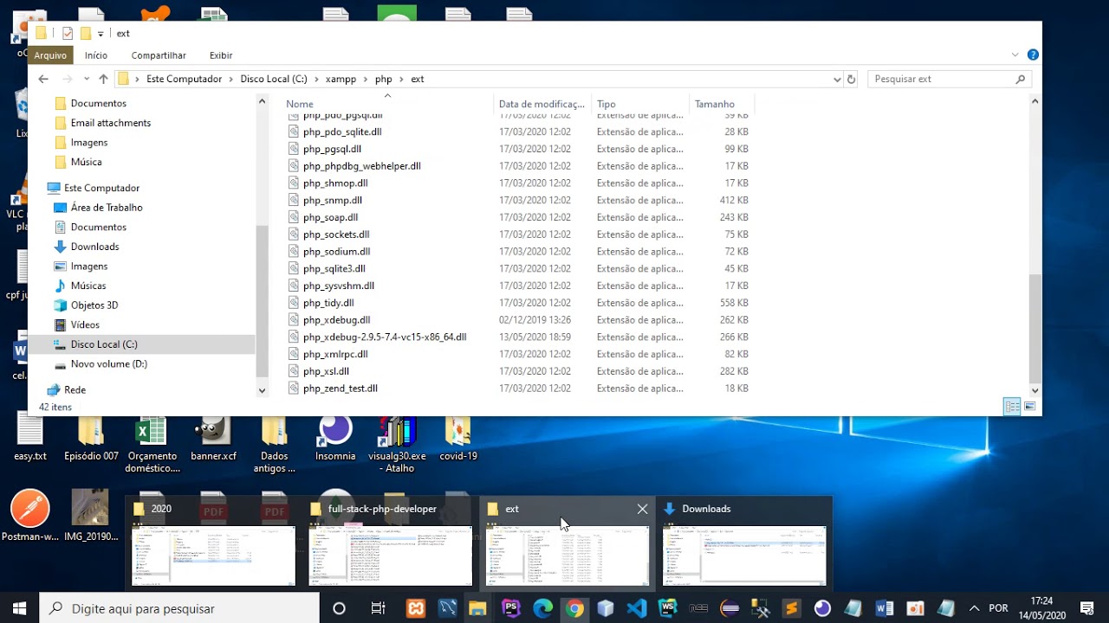1109x623 pixels.
Task: Click the New Folder icon in title bar
Action: (x=85, y=34)
